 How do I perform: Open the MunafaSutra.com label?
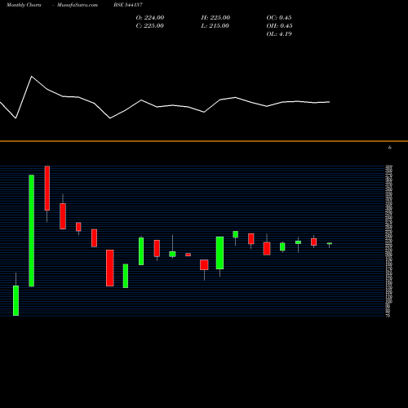click(x=78, y=5)
